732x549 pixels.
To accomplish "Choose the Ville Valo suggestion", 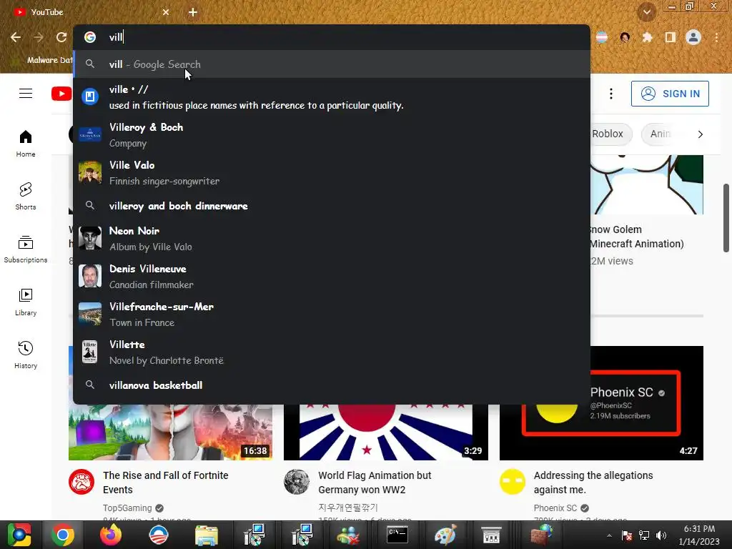I will click(332, 173).
